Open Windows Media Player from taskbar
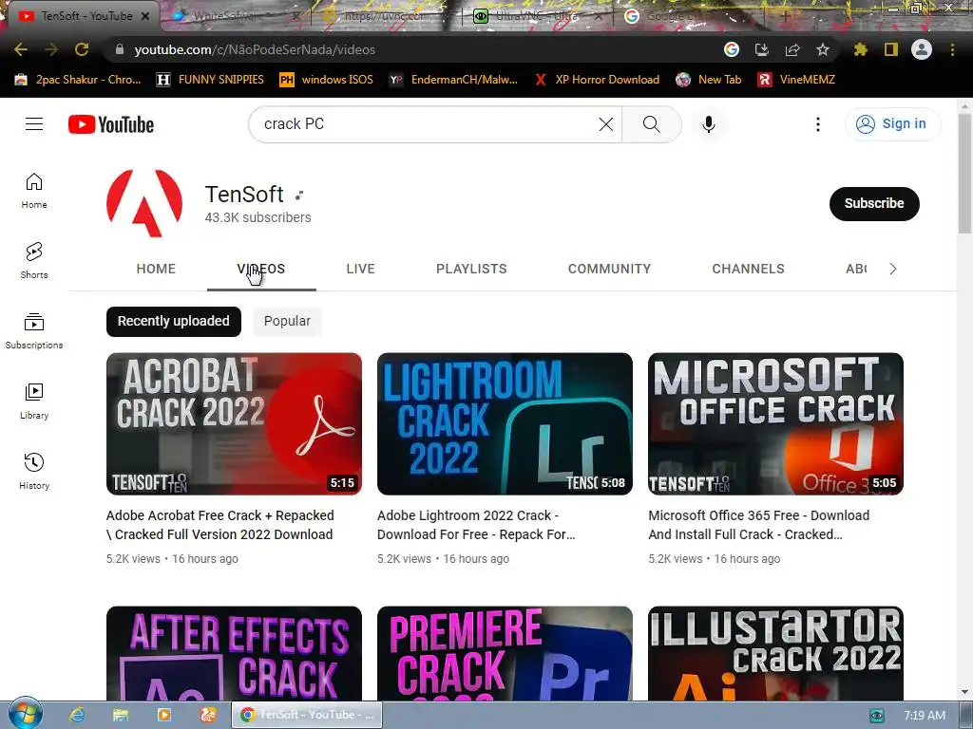 pyautogui.click(x=163, y=715)
